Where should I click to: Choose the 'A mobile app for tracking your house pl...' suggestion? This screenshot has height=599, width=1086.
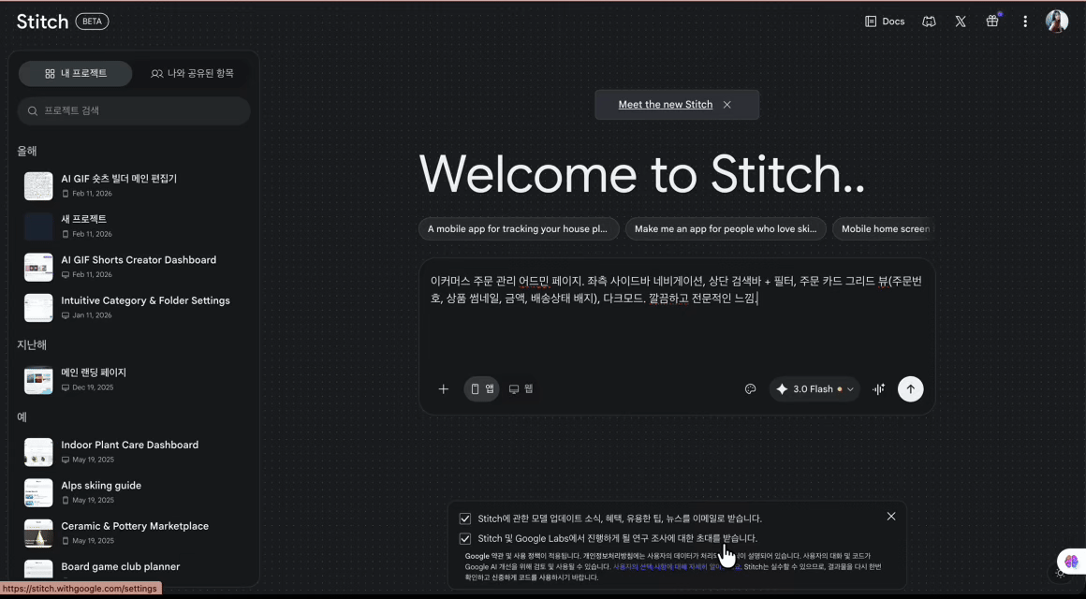click(x=519, y=229)
